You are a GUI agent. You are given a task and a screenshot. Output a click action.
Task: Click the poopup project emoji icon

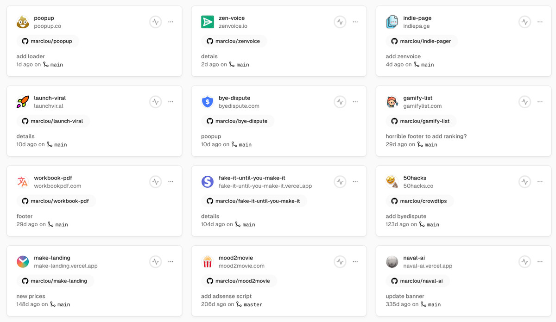(23, 22)
